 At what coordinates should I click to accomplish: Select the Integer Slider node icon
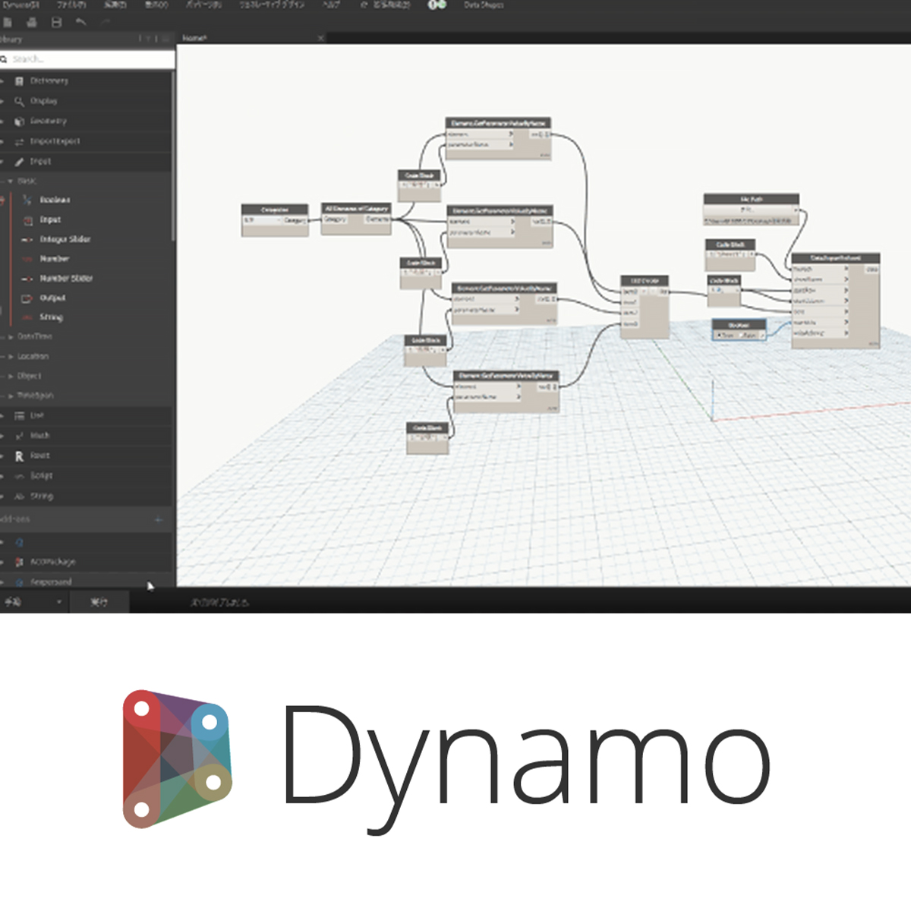27,239
